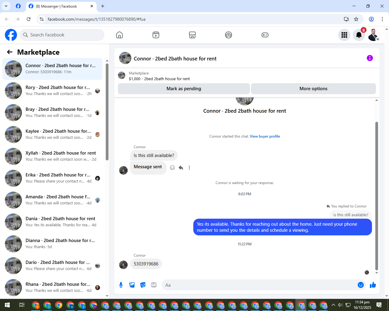Screen dimensions: 389x311
Task: Select the Messenger | Facebook tab
Action: [61, 6]
